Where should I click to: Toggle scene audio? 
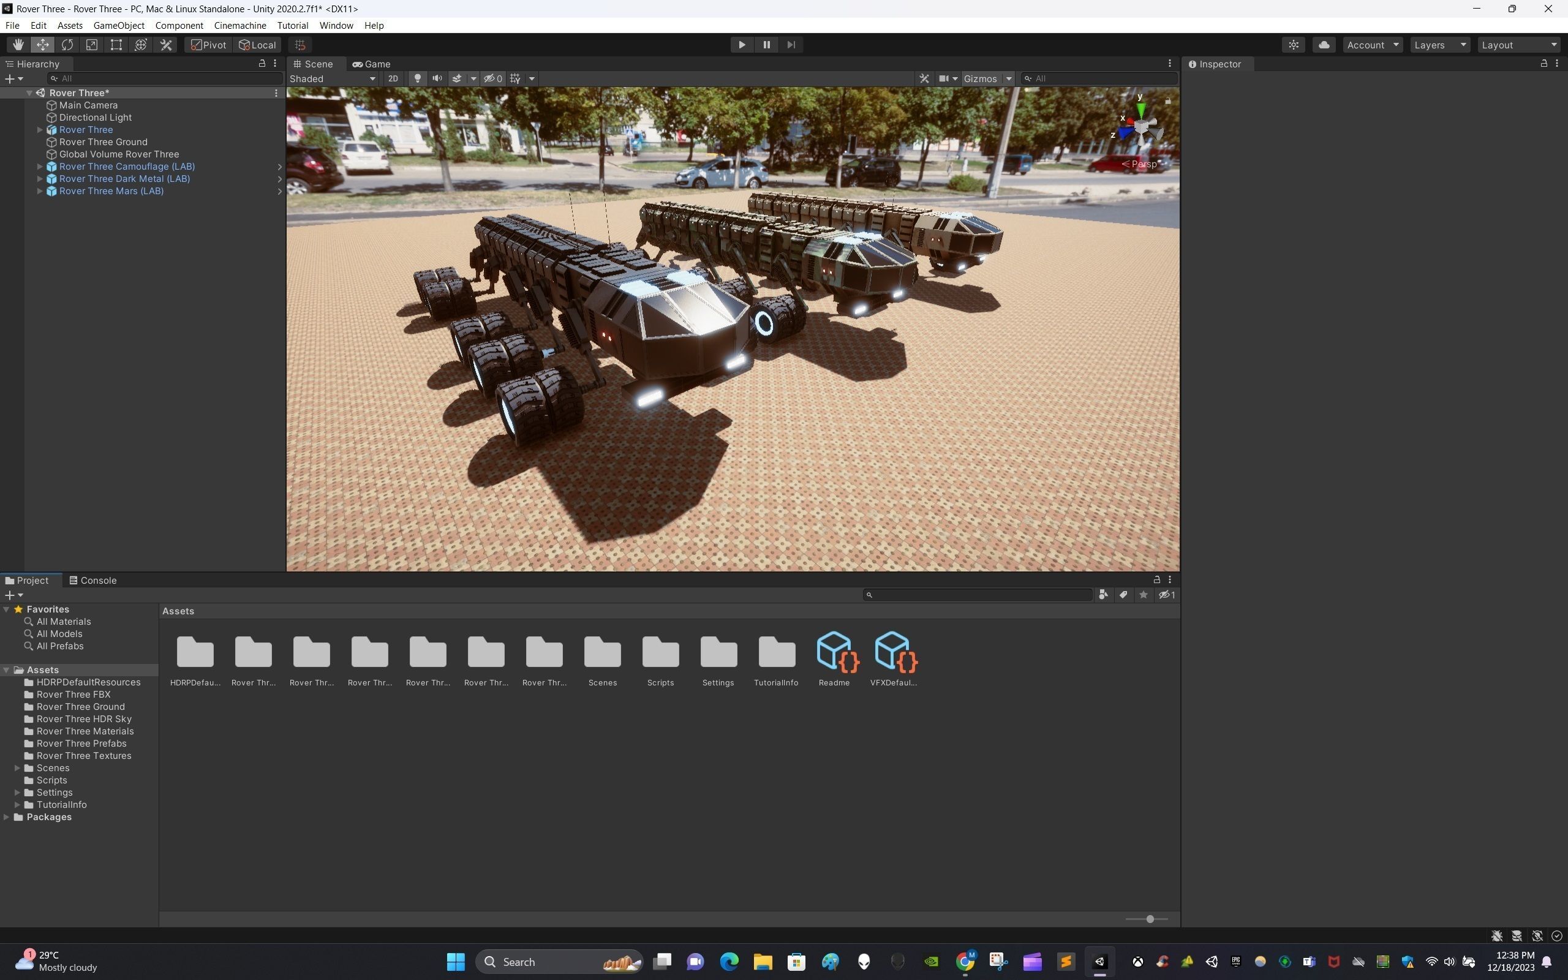(x=437, y=78)
